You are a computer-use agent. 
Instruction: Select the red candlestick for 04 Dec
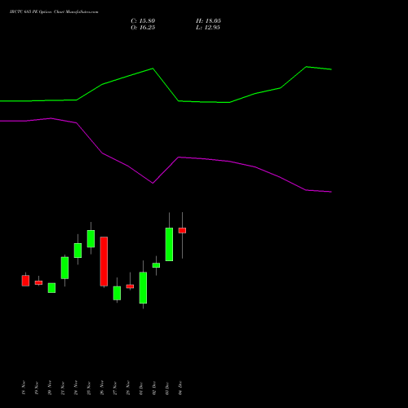182,230
